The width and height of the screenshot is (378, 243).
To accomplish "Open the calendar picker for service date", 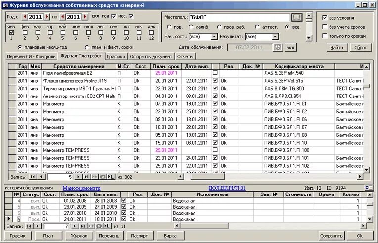I will [278, 47].
